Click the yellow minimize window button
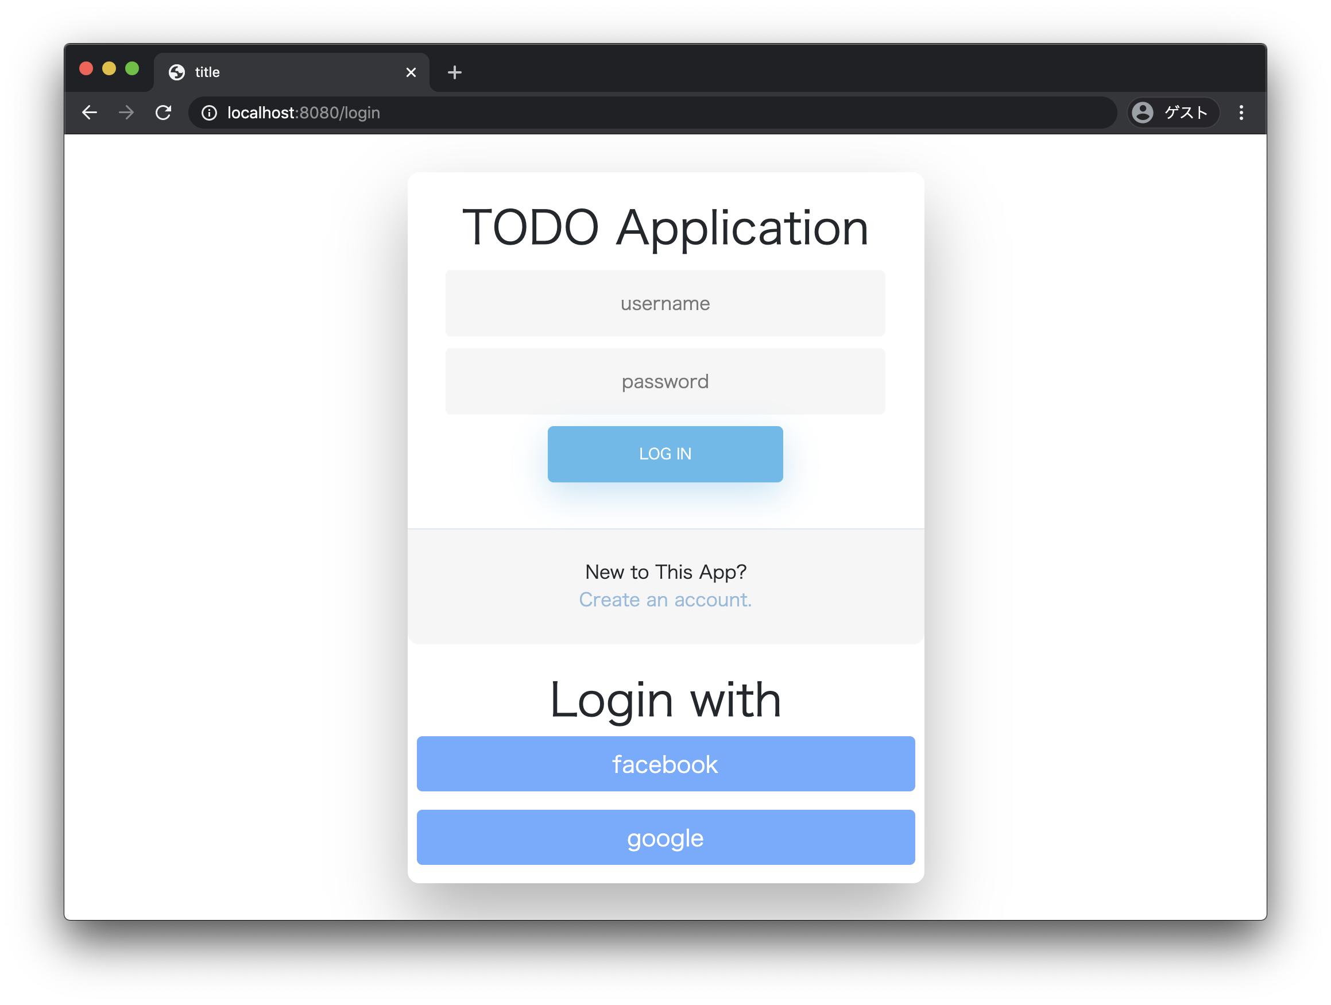 (x=109, y=68)
